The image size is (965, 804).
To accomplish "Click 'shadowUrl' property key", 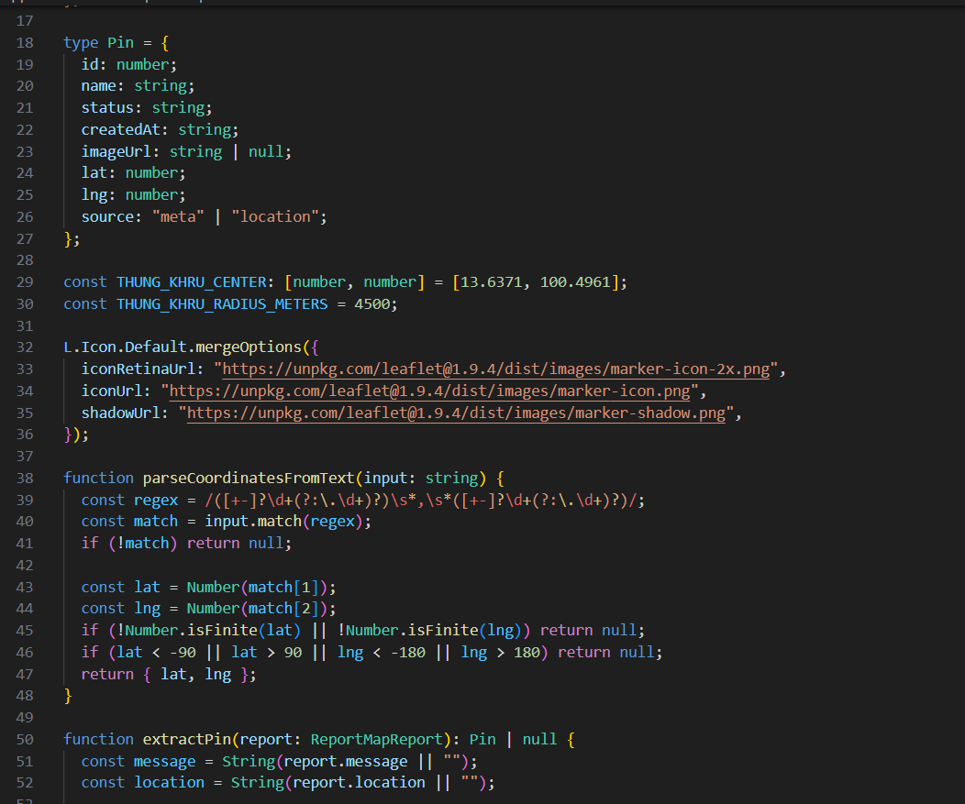I will (121, 413).
